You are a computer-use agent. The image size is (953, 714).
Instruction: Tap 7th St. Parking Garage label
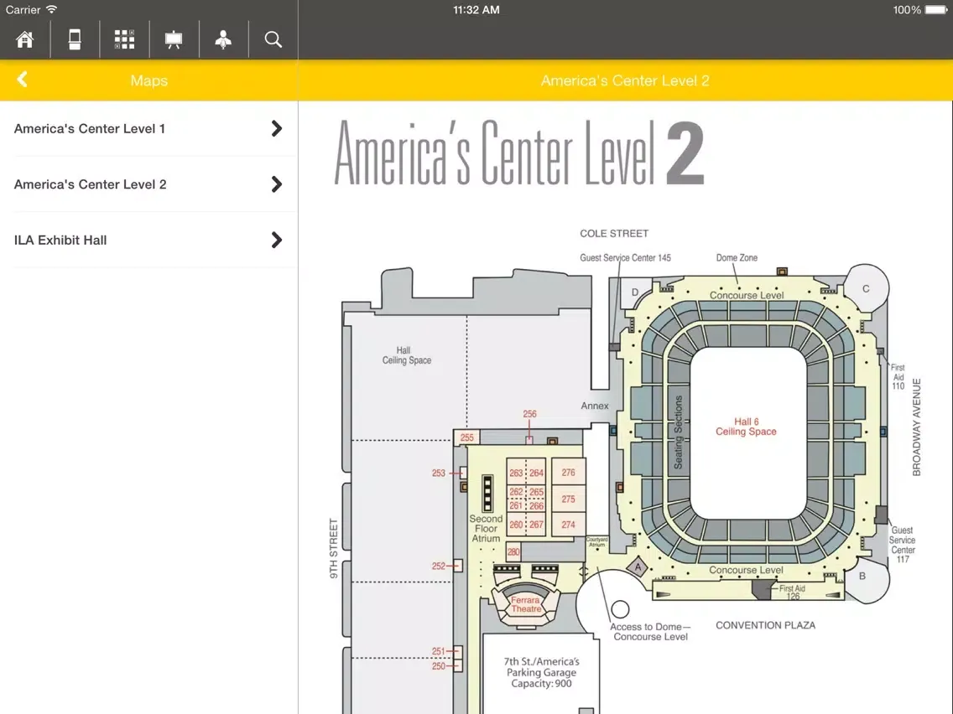541,672
